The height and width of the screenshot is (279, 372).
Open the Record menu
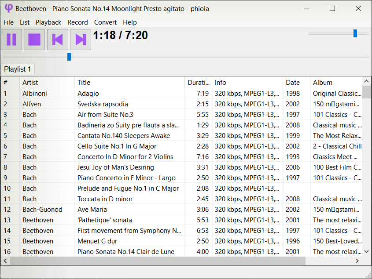tap(77, 22)
